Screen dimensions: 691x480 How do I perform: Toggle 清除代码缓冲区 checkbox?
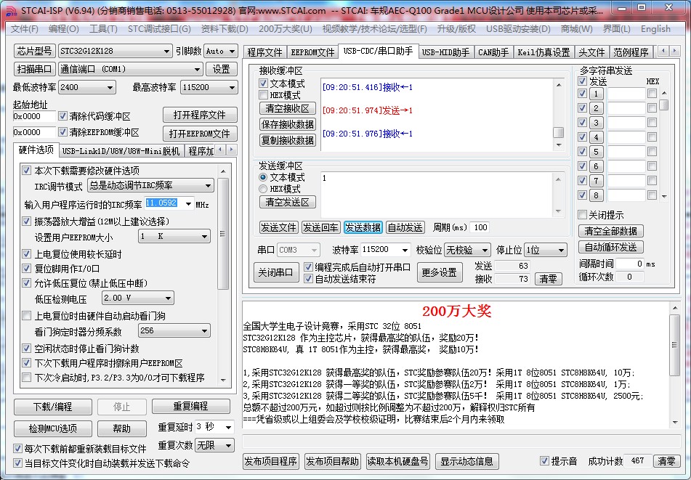(x=62, y=116)
